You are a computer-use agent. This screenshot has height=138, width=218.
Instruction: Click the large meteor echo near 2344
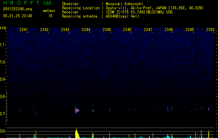click(x=77, y=110)
